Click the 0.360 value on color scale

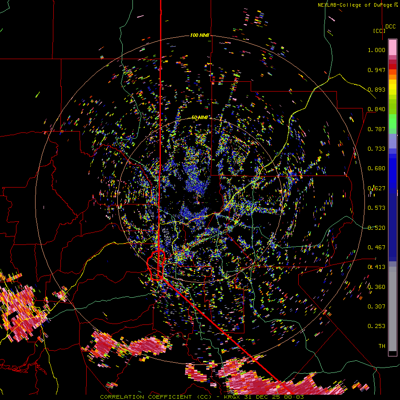pyautogui.click(x=376, y=287)
